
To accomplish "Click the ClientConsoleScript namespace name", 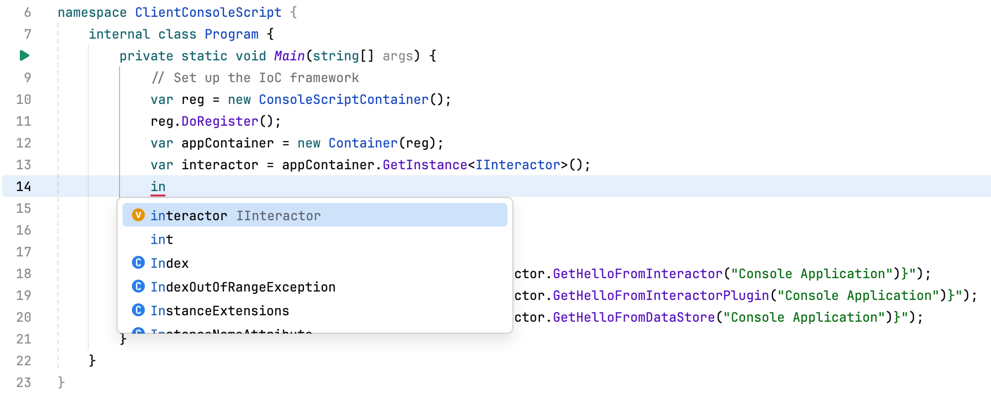I will [208, 12].
